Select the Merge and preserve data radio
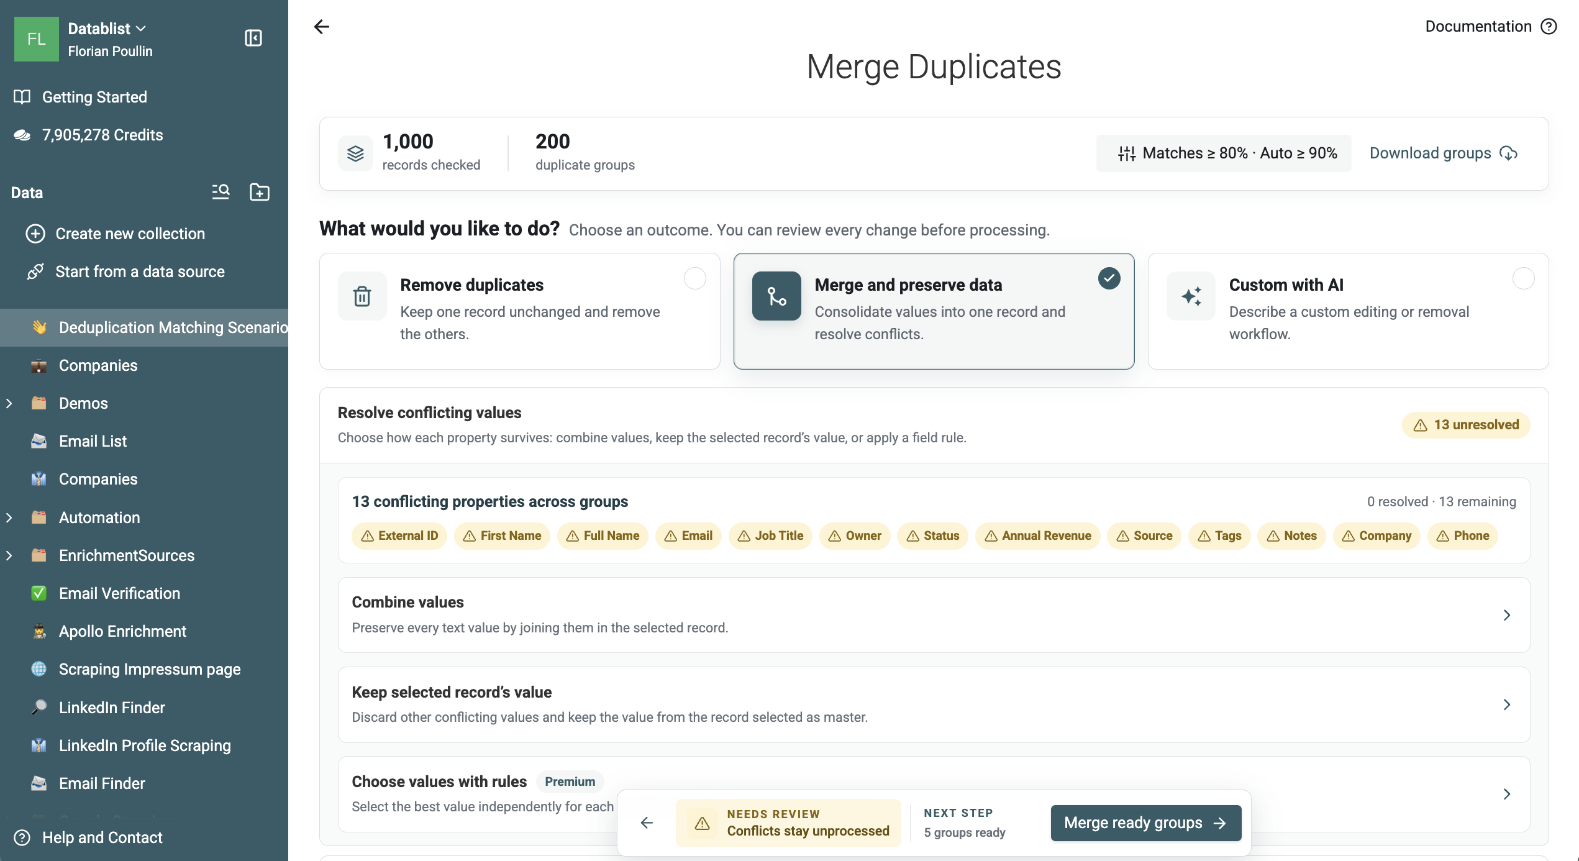The width and height of the screenshot is (1579, 861). coord(1109,278)
